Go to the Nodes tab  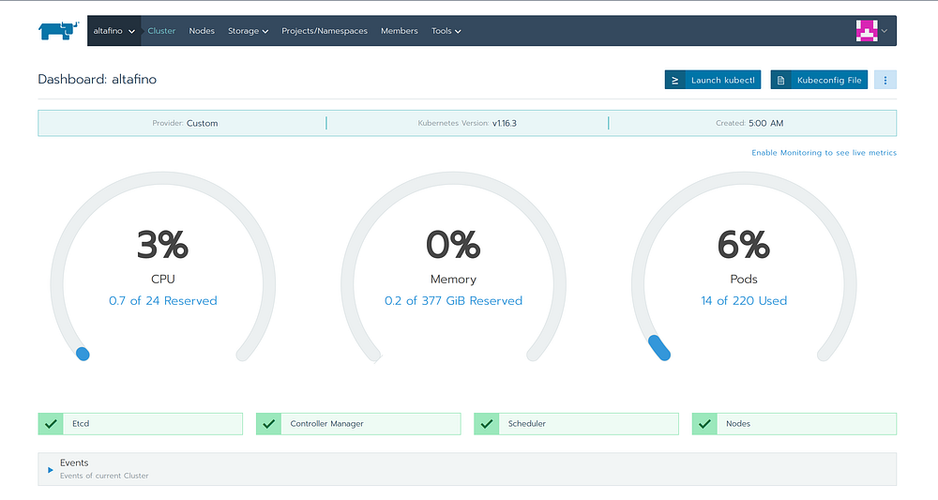[x=202, y=31]
